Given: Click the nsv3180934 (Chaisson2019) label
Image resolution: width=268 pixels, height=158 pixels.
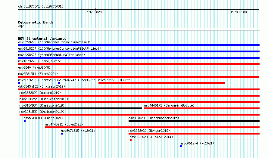Looking at the screenshot, I should pyautogui.click(x=42, y=105).
